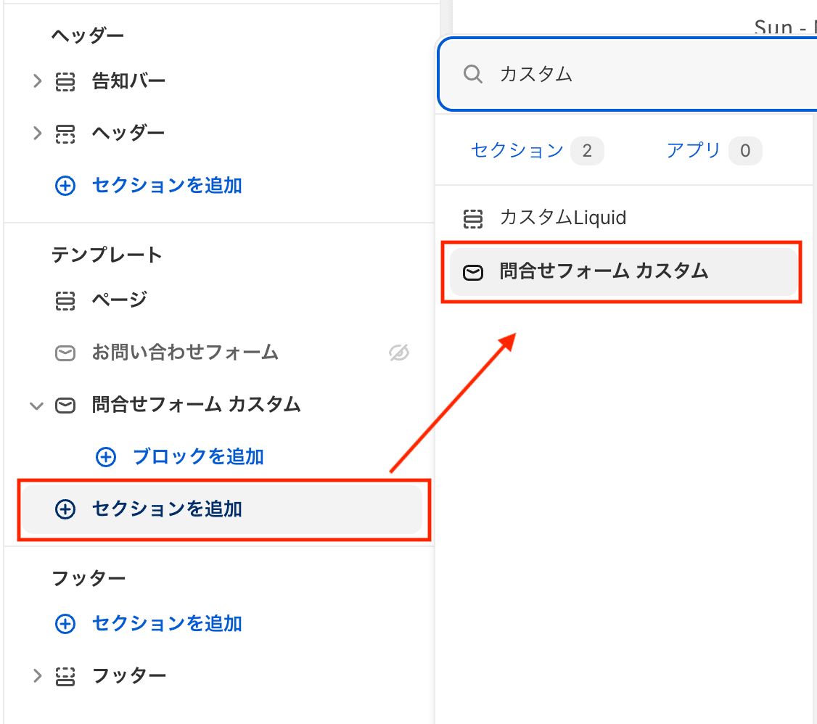The width and height of the screenshot is (817, 724).
Task: Expand the 告知バー tree item
Action: (38, 82)
